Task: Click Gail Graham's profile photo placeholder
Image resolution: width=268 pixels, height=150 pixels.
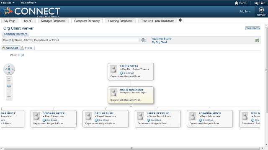Action: 88,116
